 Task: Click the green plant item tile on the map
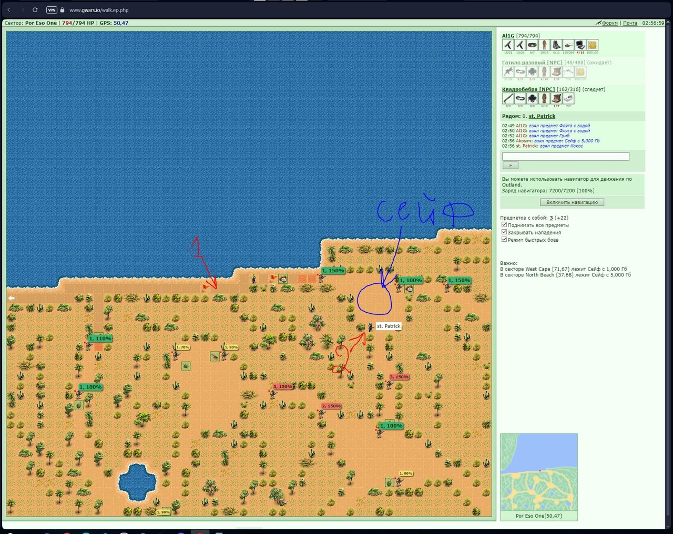pyautogui.click(x=186, y=366)
